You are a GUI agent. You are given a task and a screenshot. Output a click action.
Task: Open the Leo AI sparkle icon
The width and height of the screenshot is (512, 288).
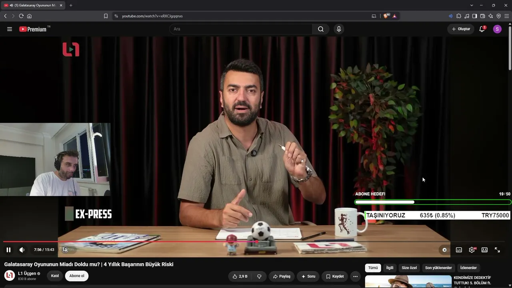point(490,16)
